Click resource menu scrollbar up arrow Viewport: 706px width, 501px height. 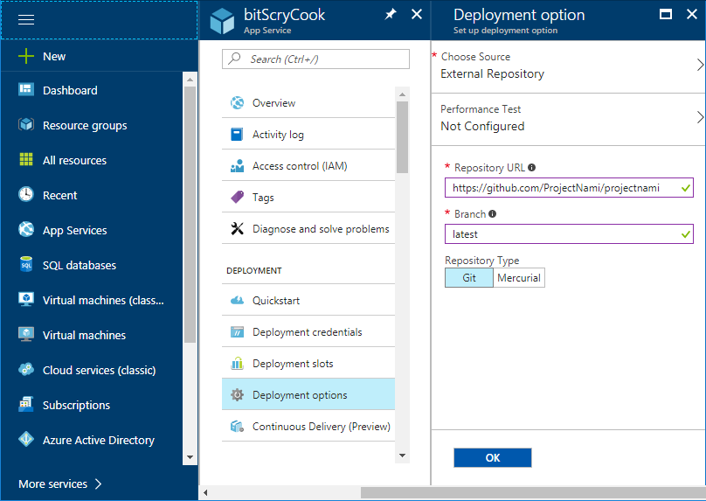tap(402, 94)
